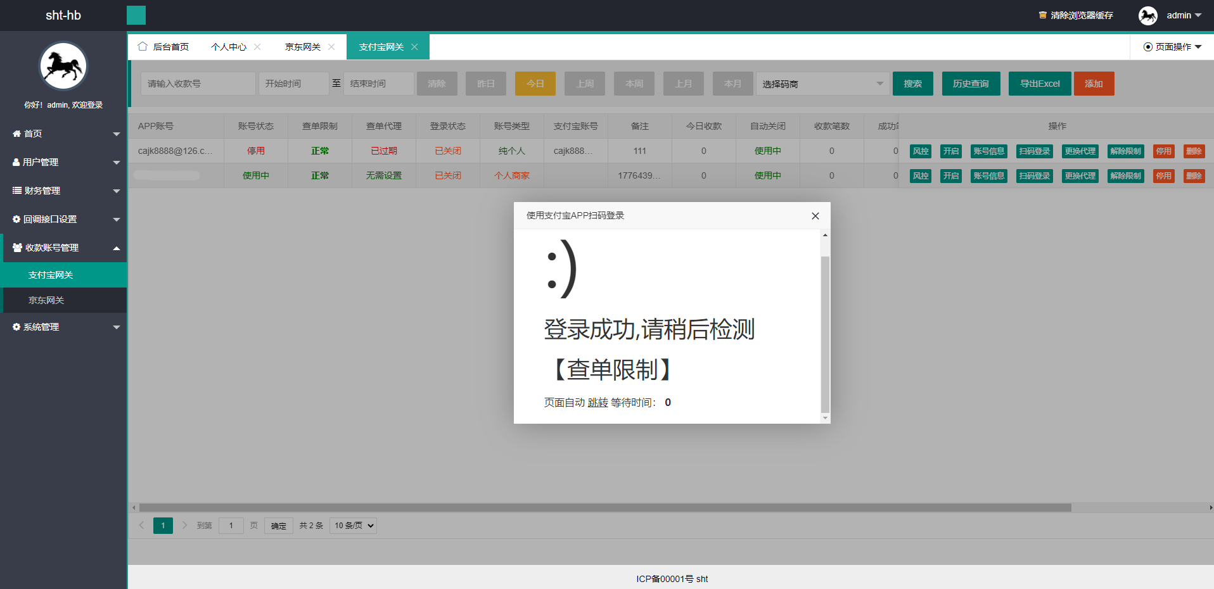Click the 回调接口设置 gear icon
Image resolution: width=1214 pixels, height=589 pixels.
[15, 219]
